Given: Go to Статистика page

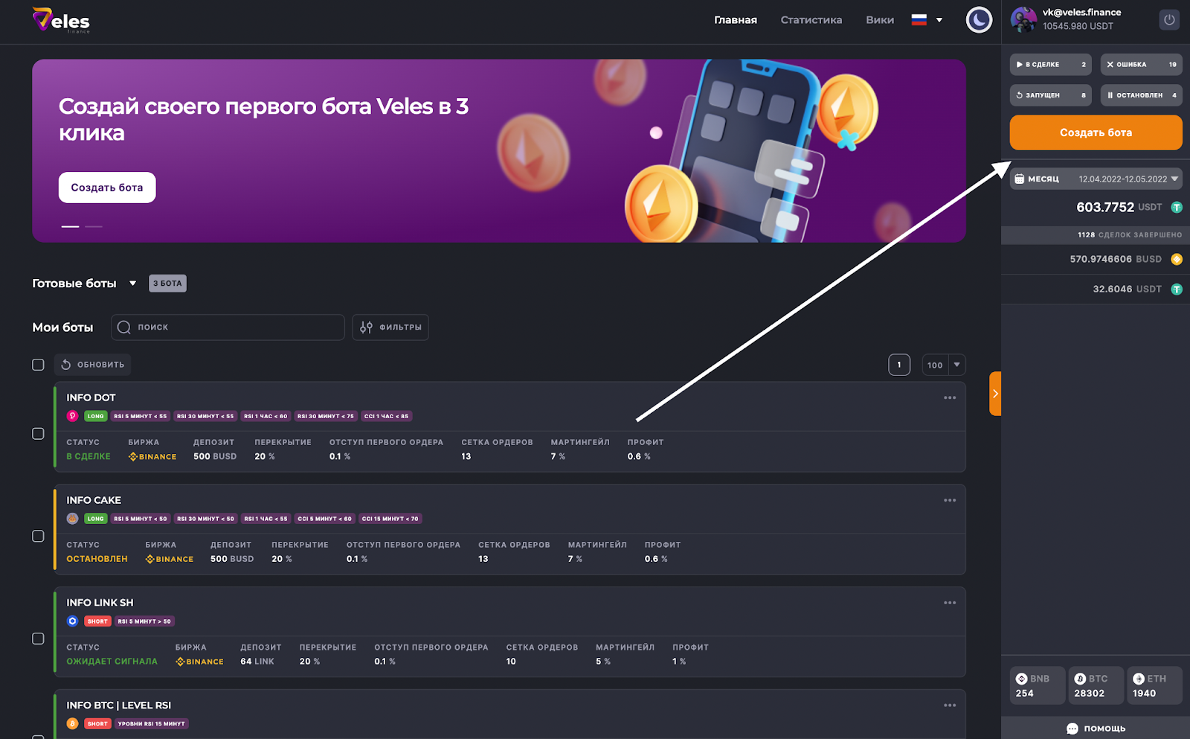Looking at the screenshot, I should pos(811,20).
